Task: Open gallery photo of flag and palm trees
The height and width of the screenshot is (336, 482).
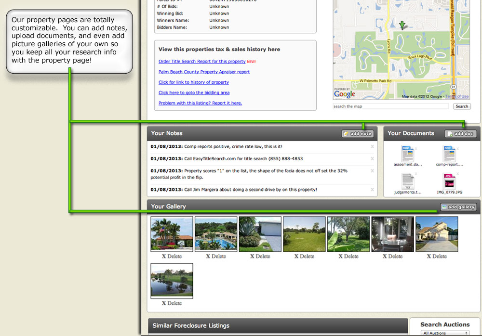Action: click(172, 234)
